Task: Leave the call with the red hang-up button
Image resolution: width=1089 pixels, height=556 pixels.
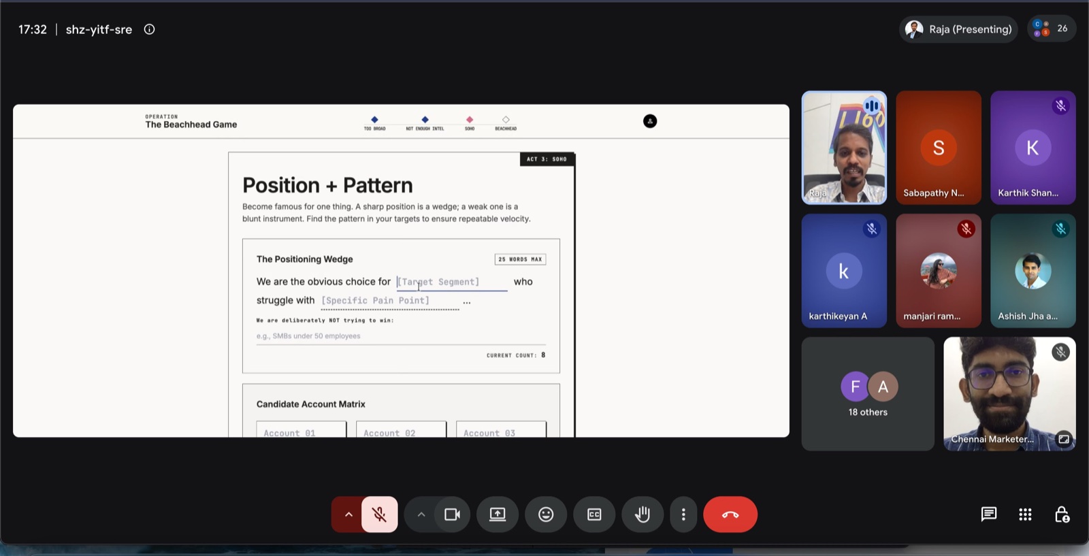Action: 730,514
